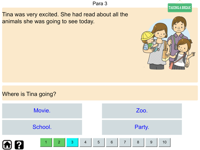The image size is (200, 150).
Task: Click the question Where is Tina going?
Action: coord(29,94)
